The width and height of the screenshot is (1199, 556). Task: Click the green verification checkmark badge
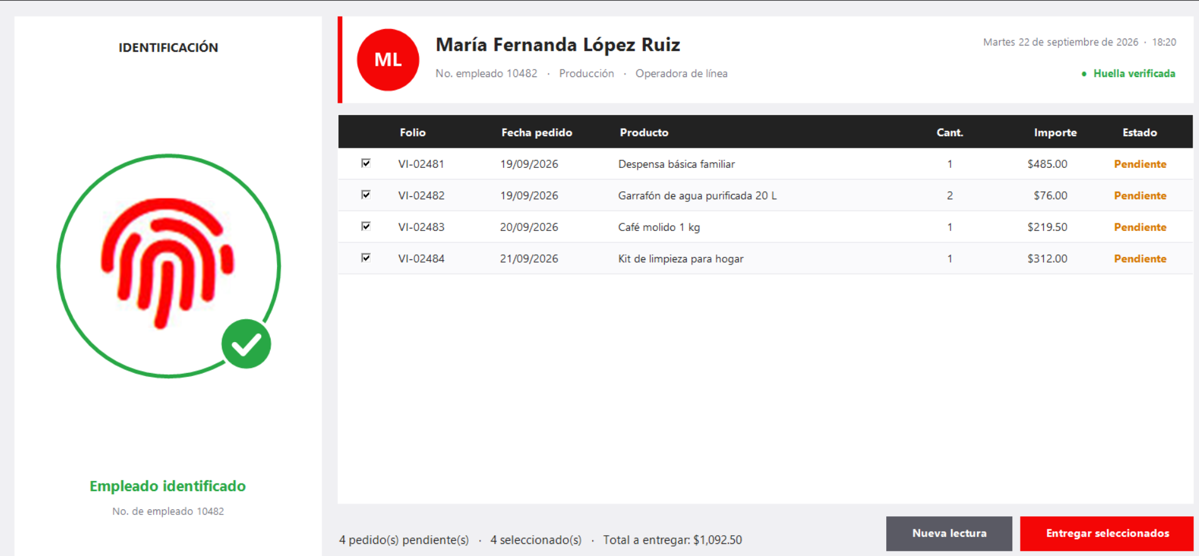click(x=246, y=344)
